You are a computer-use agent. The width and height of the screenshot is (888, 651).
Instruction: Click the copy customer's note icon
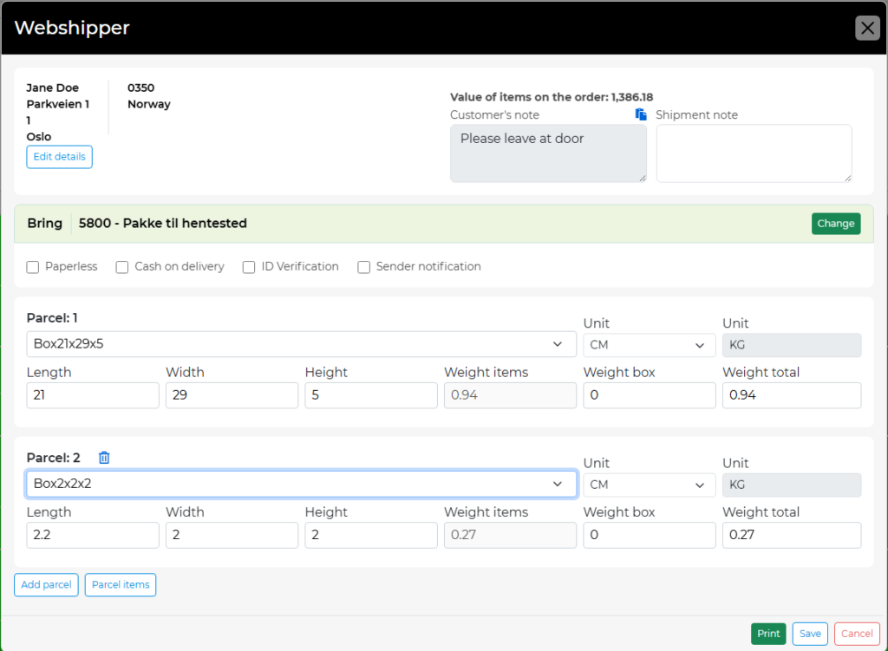[641, 114]
